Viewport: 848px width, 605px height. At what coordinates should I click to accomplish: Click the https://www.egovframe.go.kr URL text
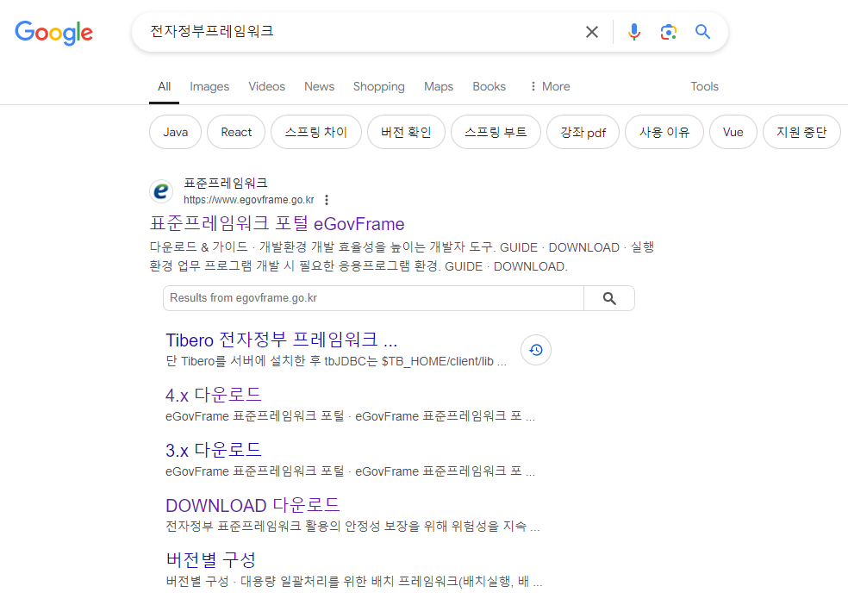click(x=249, y=200)
